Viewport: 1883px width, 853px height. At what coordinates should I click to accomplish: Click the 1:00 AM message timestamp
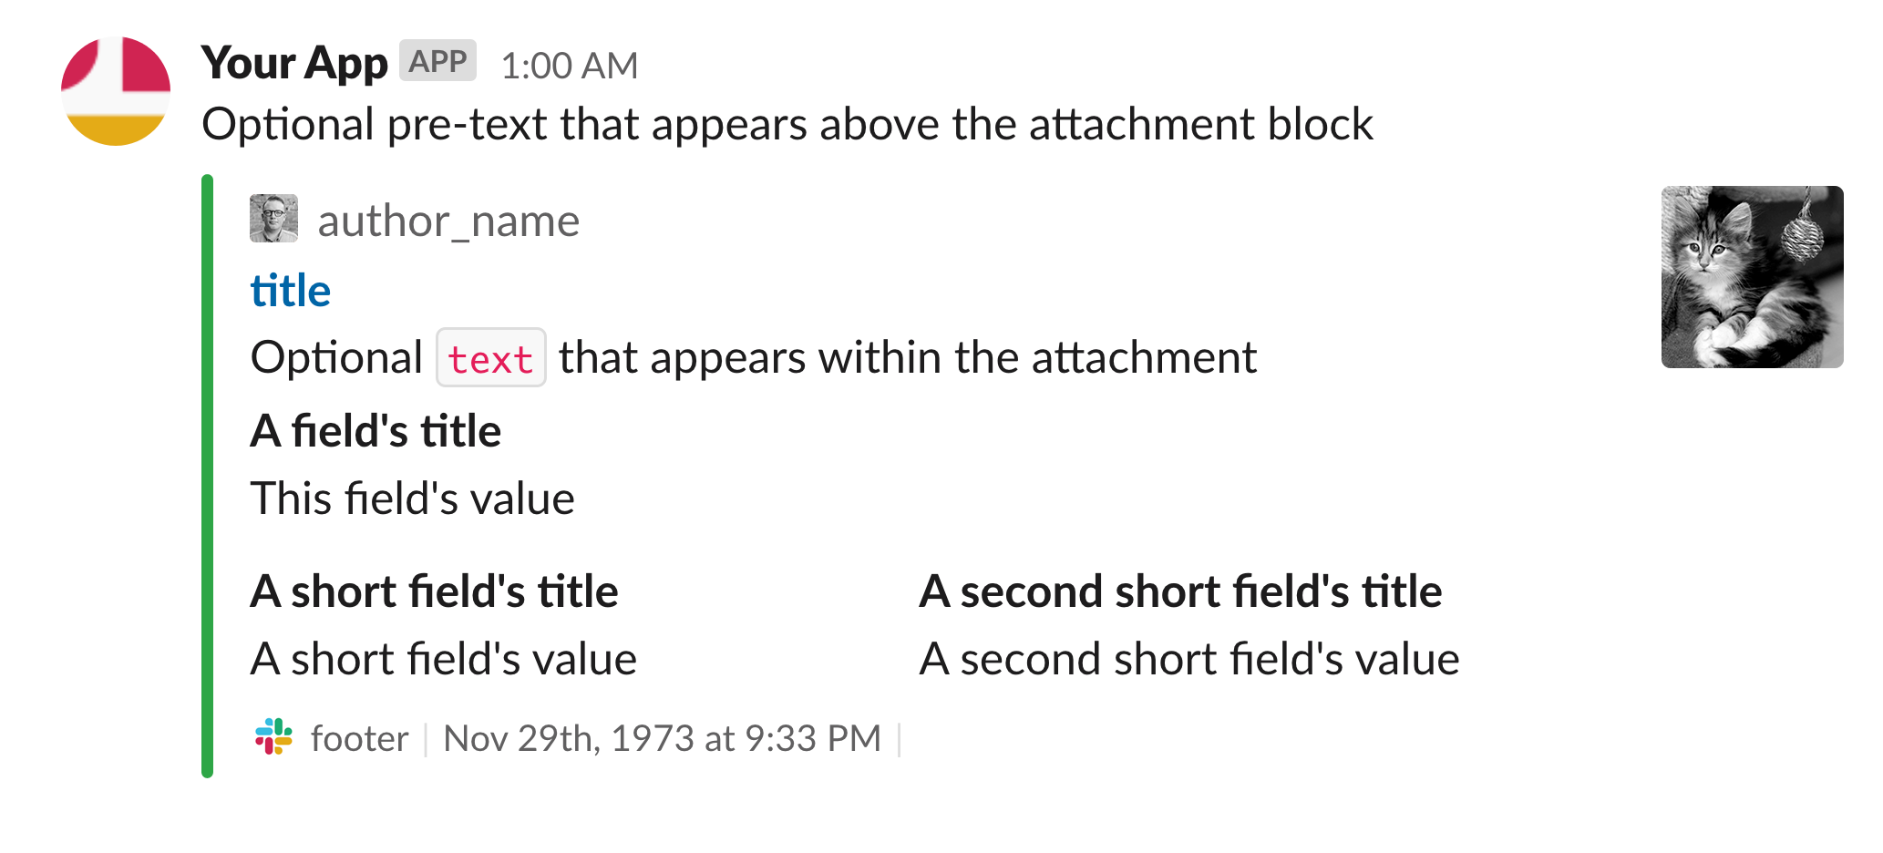[x=571, y=65]
